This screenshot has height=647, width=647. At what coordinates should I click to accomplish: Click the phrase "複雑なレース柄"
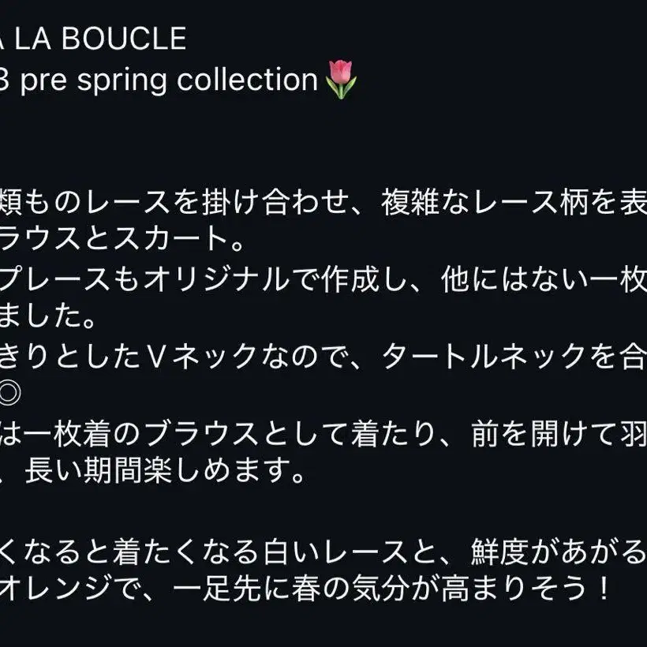point(493,205)
